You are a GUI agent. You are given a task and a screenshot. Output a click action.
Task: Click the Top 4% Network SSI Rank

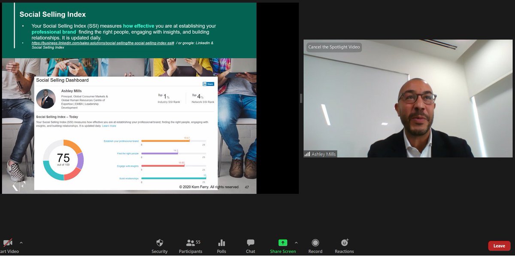(203, 98)
